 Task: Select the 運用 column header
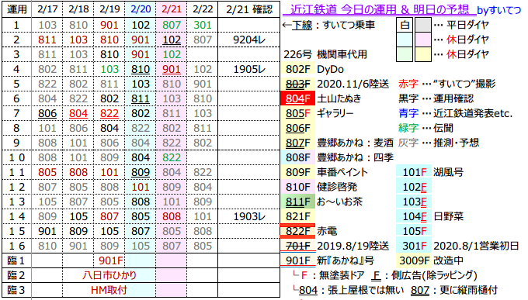click(x=17, y=9)
